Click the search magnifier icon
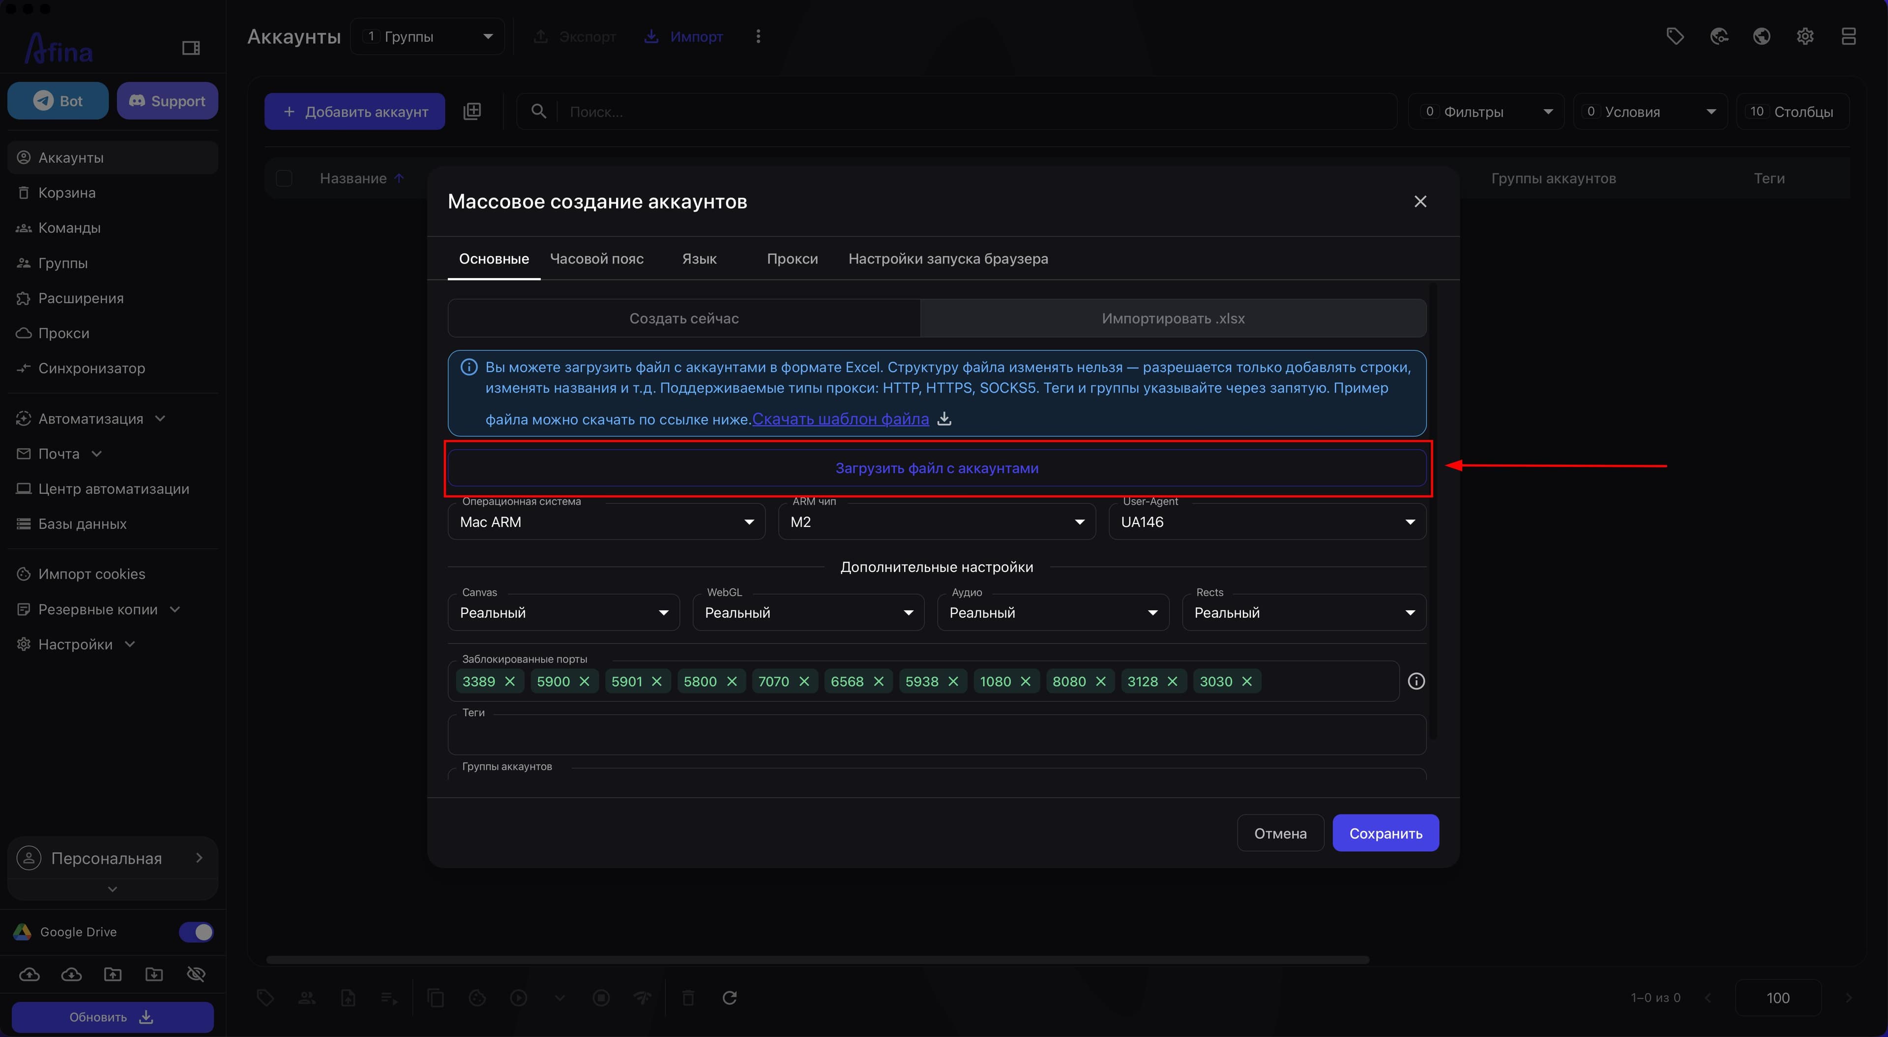Screen dimensions: 1888x1037 click(x=539, y=112)
